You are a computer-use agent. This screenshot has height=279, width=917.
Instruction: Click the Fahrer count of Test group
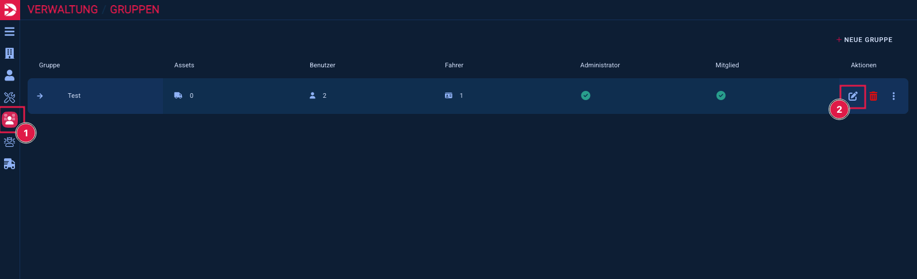461,95
